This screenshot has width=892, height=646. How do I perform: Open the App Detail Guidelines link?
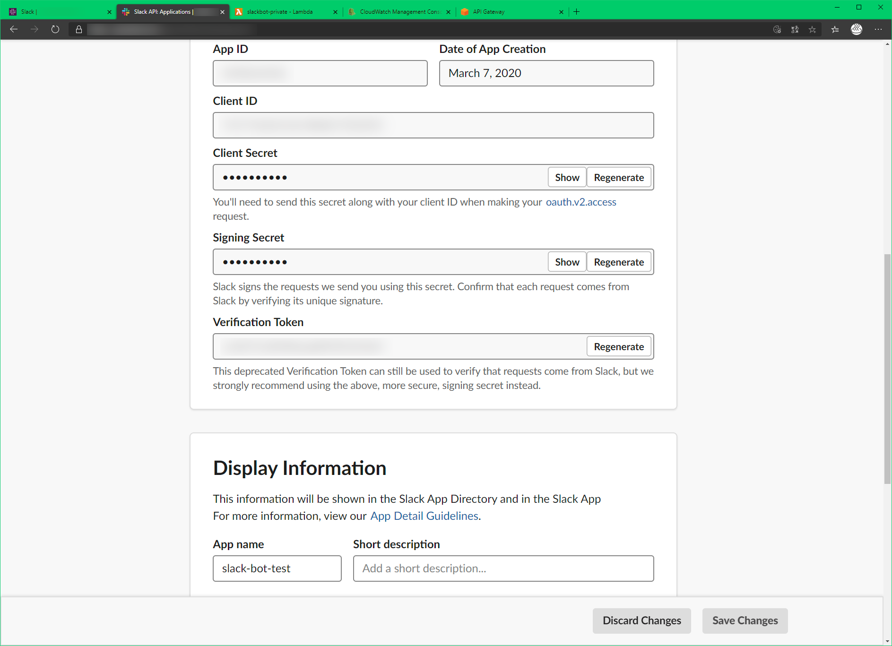click(x=424, y=516)
